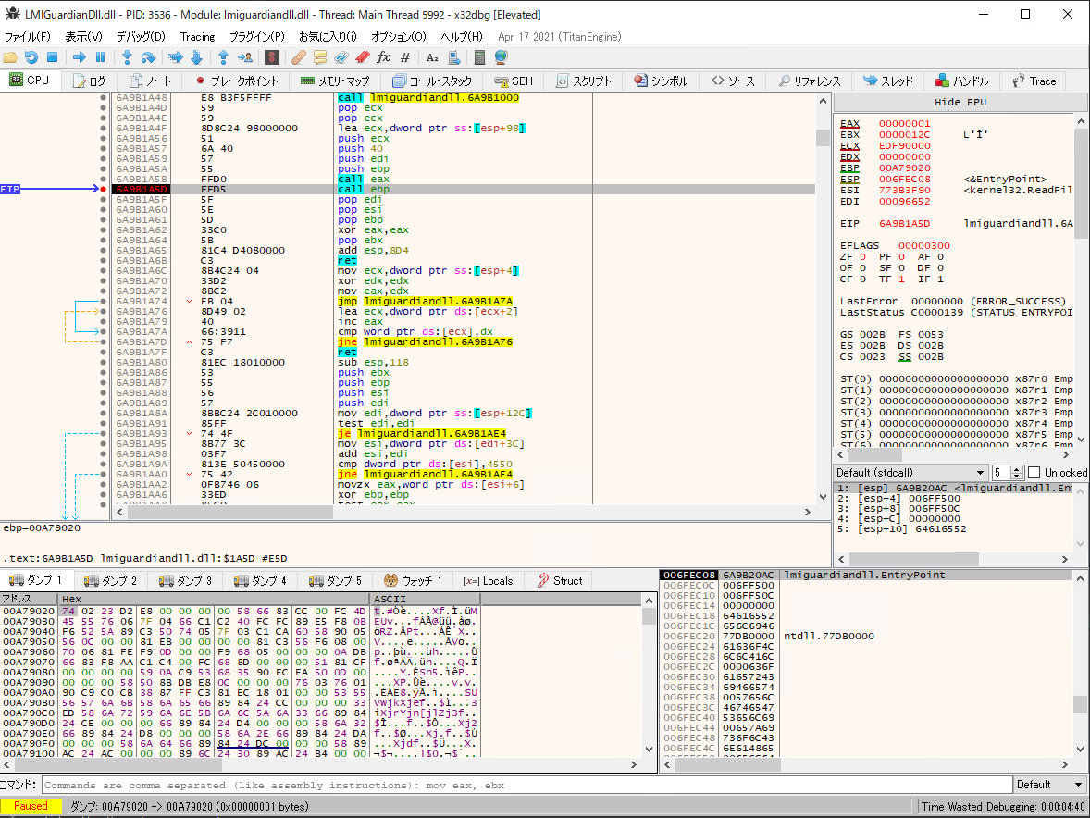
Task: Toggle breakpoint dot at address 6A9B1A80
Action: (x=103, y=362)
